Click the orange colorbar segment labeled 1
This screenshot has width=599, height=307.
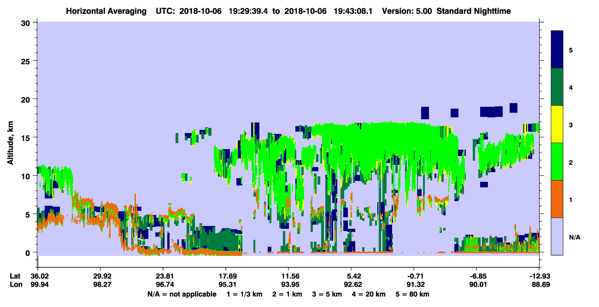[557, 199]
